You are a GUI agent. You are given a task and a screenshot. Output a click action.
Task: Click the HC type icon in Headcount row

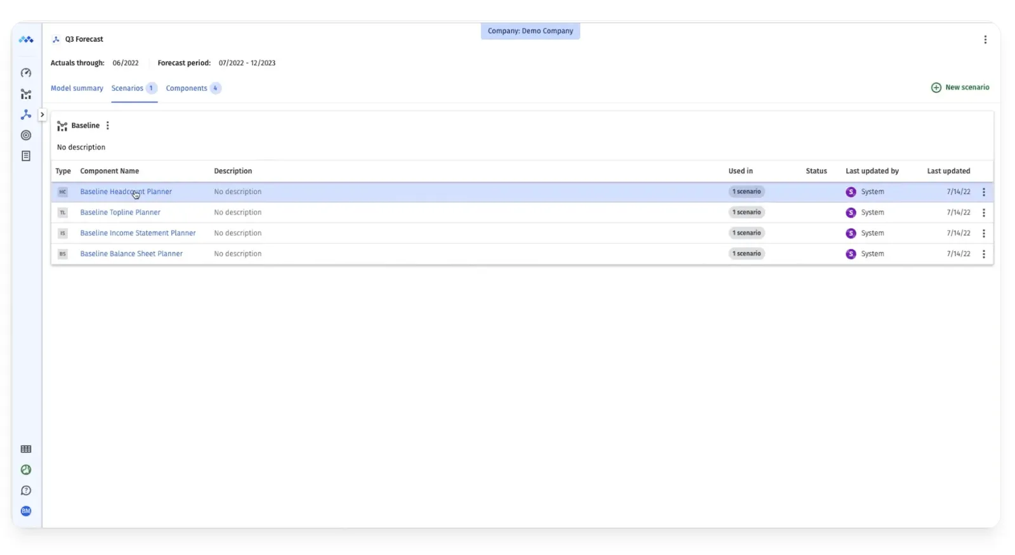(x=62, y=192)
